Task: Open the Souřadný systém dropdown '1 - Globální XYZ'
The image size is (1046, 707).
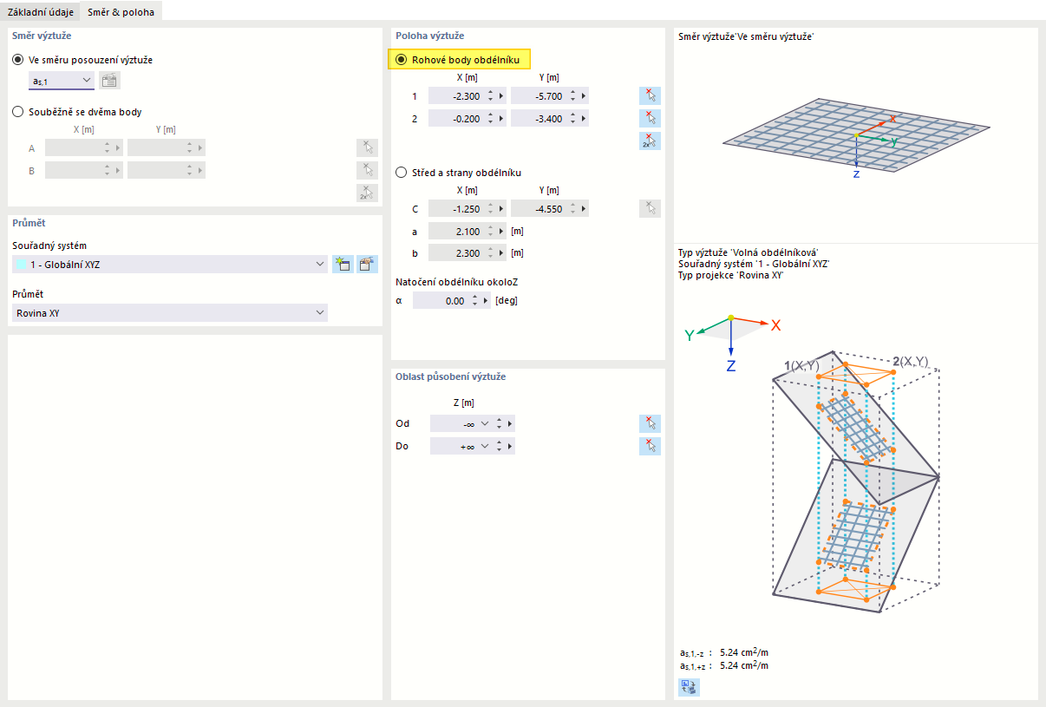Action: [170, 265]
